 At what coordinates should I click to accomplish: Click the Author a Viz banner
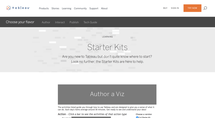(107, 95)
